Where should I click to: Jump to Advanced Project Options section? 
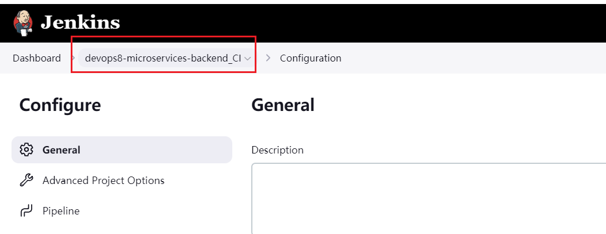pyautogui.click(x=103, y=180)
